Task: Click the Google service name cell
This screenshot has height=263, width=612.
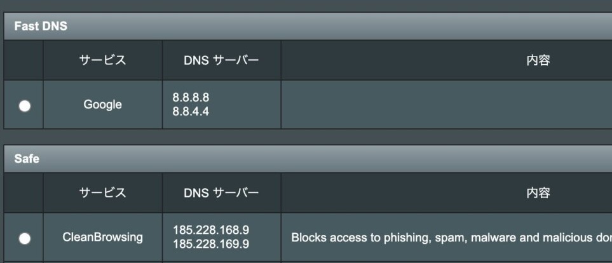Action: point(102,105)
